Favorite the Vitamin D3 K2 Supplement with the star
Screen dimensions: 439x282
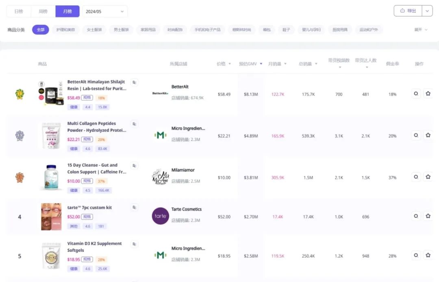pyautogui.click(x=428, y=255)
